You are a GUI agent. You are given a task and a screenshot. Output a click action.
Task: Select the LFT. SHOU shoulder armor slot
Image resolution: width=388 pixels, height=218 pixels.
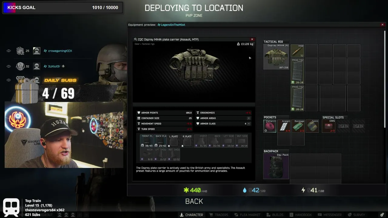pos(160,154)
